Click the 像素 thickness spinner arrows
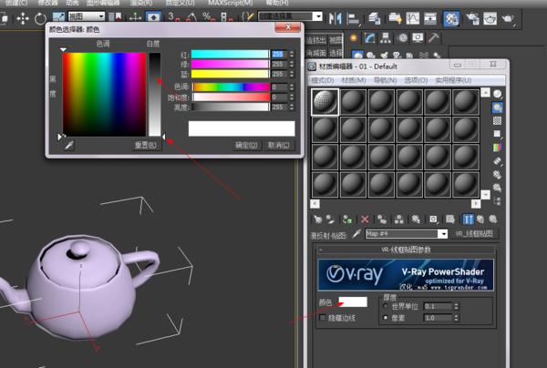547x368 pixels. pos(456,318)
